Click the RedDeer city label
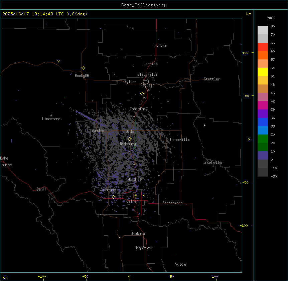The image size is (288, 281). point(147,85)
